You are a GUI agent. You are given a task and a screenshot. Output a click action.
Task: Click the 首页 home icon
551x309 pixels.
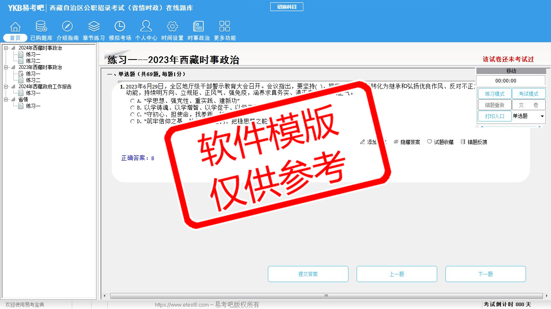click(15, 27)
